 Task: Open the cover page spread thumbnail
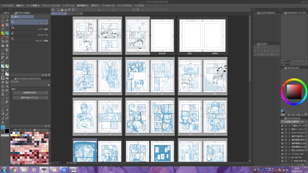[x=203, y=35]
